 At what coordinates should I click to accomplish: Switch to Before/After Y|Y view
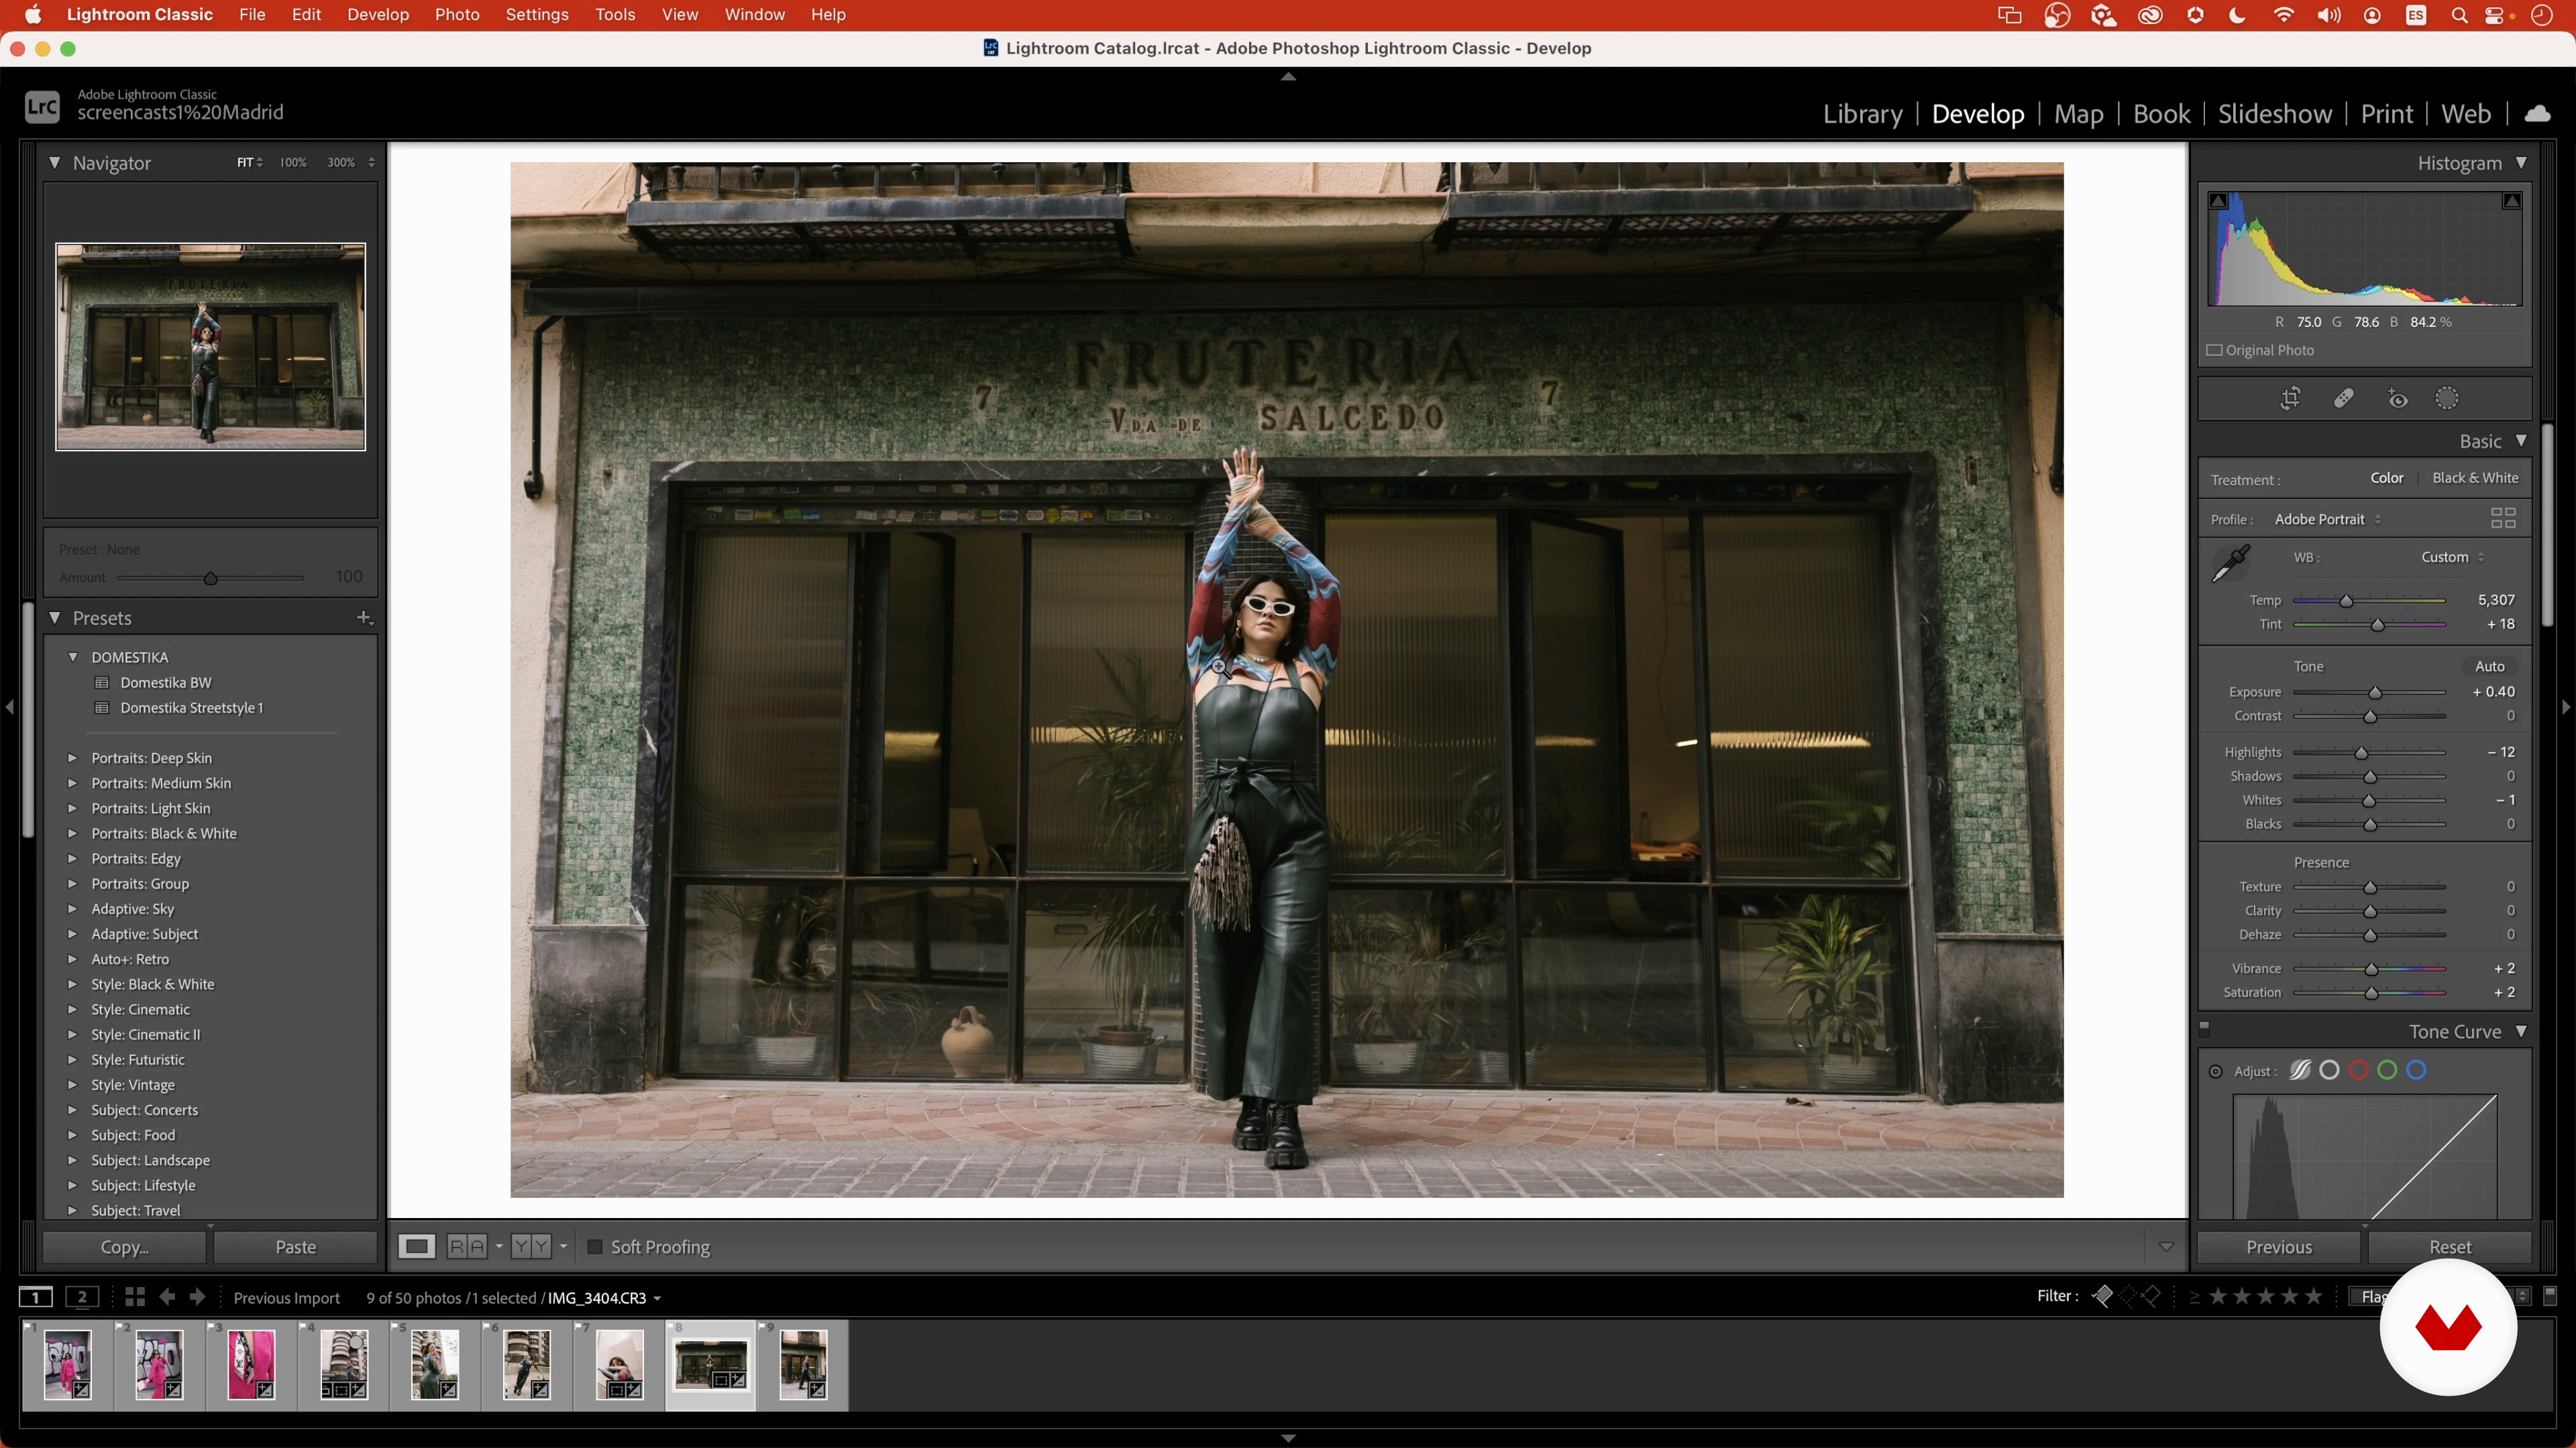point(531,1246)
